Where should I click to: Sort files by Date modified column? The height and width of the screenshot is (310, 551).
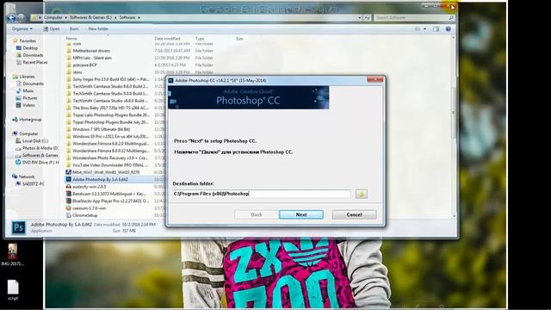(167, 38)
